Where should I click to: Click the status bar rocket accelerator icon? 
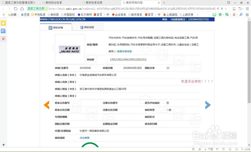[x=200, y=149]
